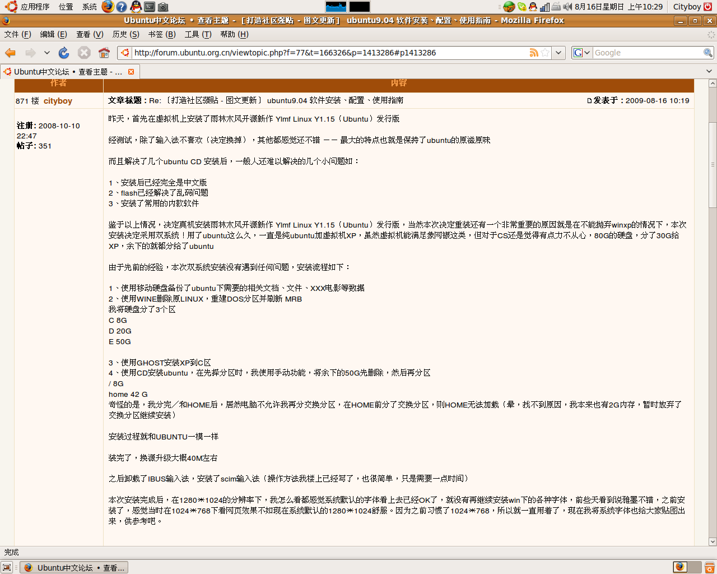This screenshot has width=717, height=574.
Task: Go to the Firefox home page
Action: coord(104,53)
